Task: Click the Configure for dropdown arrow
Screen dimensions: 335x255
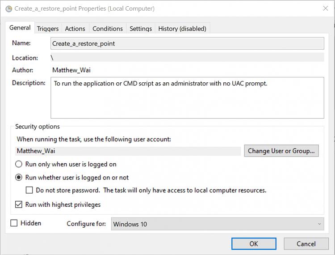Action: click(319, 224)
